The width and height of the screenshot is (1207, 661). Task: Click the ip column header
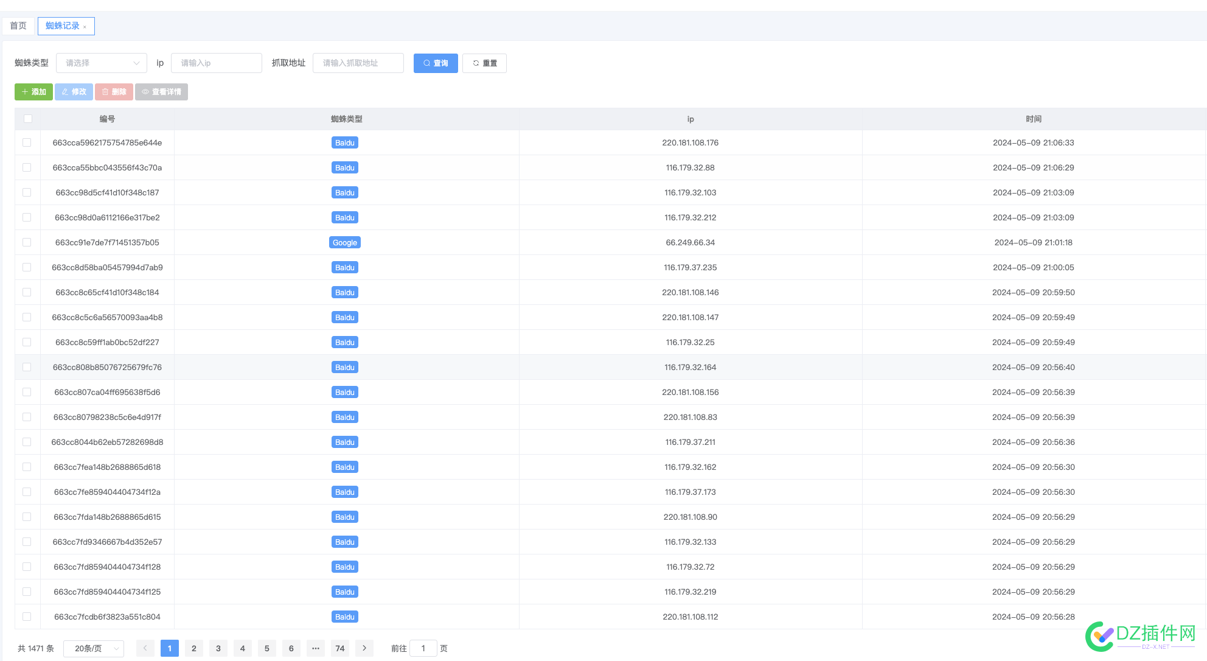click(690, 119)
